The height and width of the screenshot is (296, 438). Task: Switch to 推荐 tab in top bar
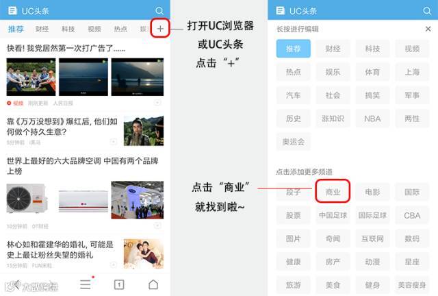[16, 29]
